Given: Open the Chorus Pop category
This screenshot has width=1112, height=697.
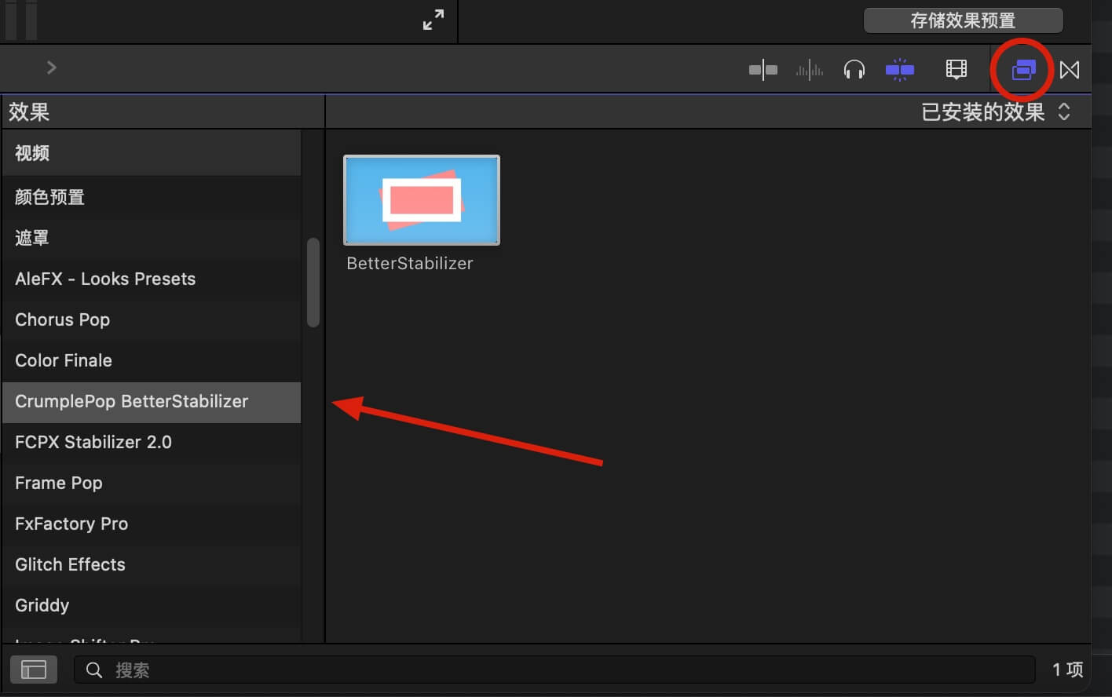Looking at the screenshot, I should (152, 319).
